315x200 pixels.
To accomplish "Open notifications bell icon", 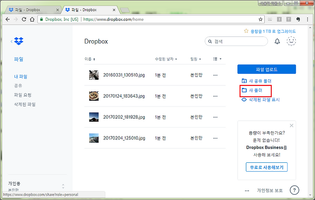I will pyautogui.click(x=277, y=42).
